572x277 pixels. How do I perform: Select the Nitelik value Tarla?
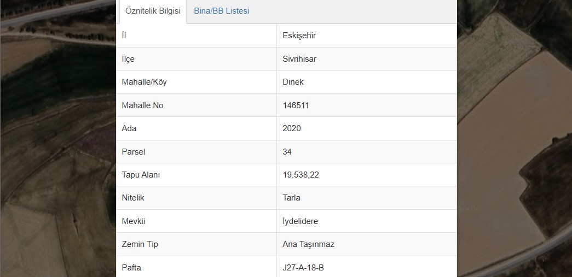[291, 198]
